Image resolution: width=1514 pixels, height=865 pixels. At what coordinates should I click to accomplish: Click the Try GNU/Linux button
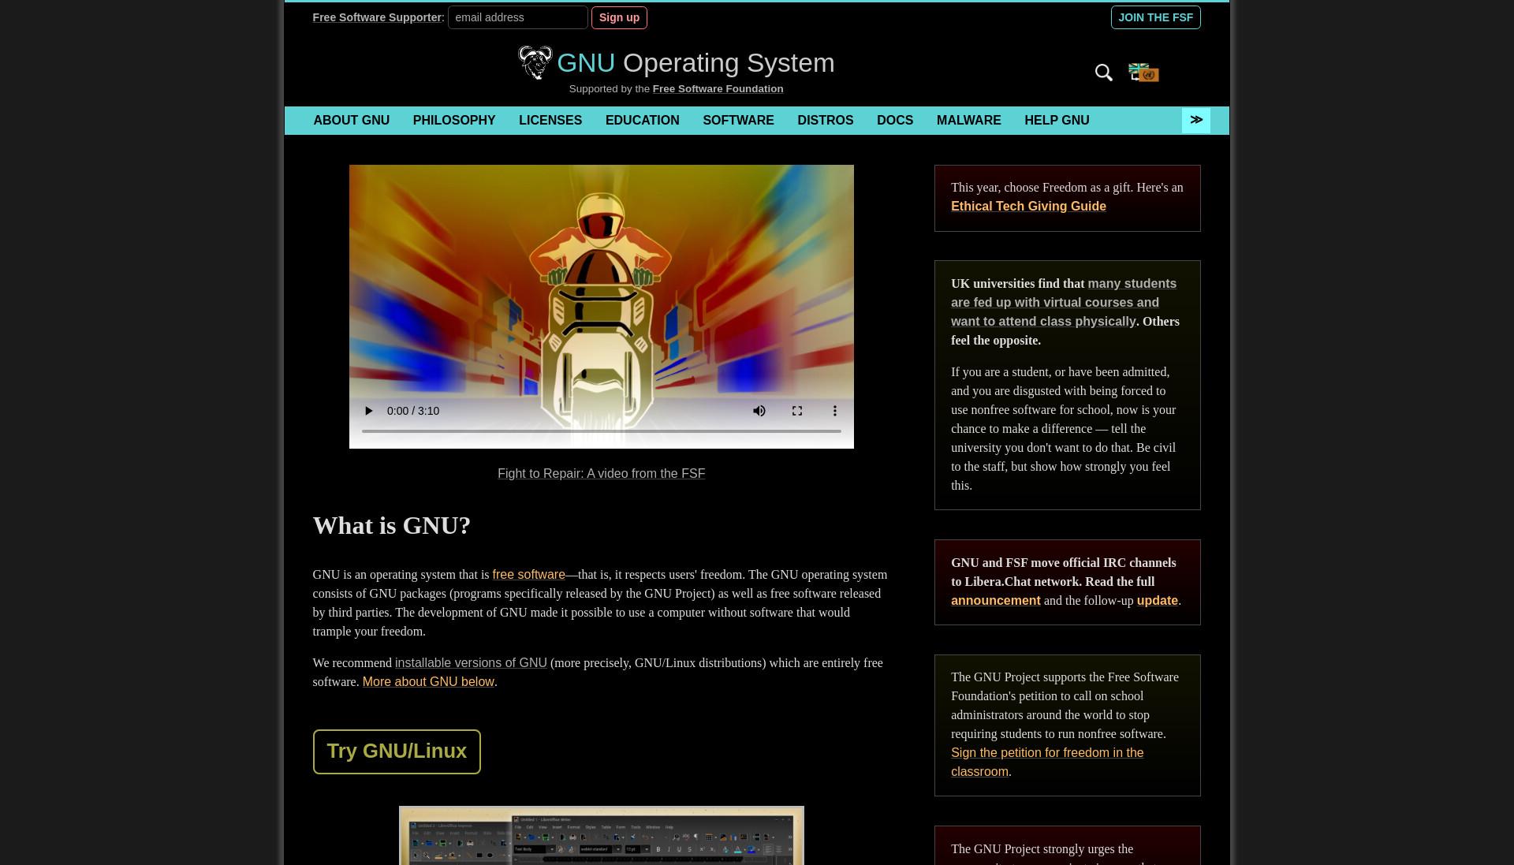tap(397, 751)
